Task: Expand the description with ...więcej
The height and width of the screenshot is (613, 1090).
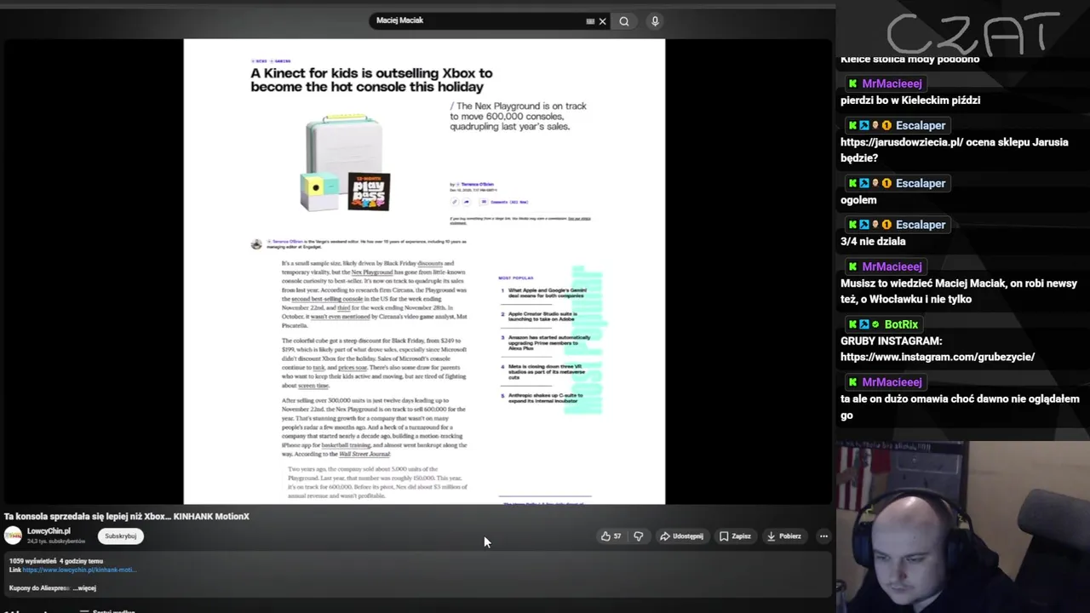Action: (x=84, y=587)
